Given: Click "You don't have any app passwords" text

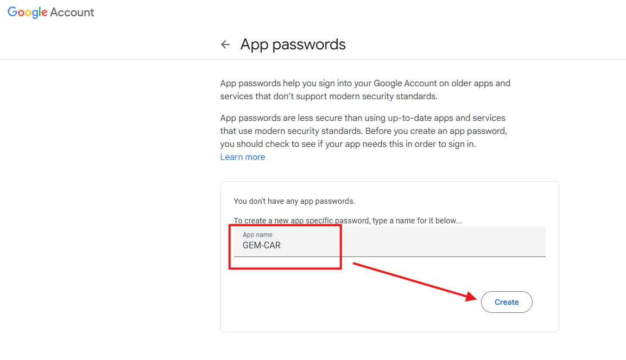Looking at the screenshot, I should (x=294, y=201).
